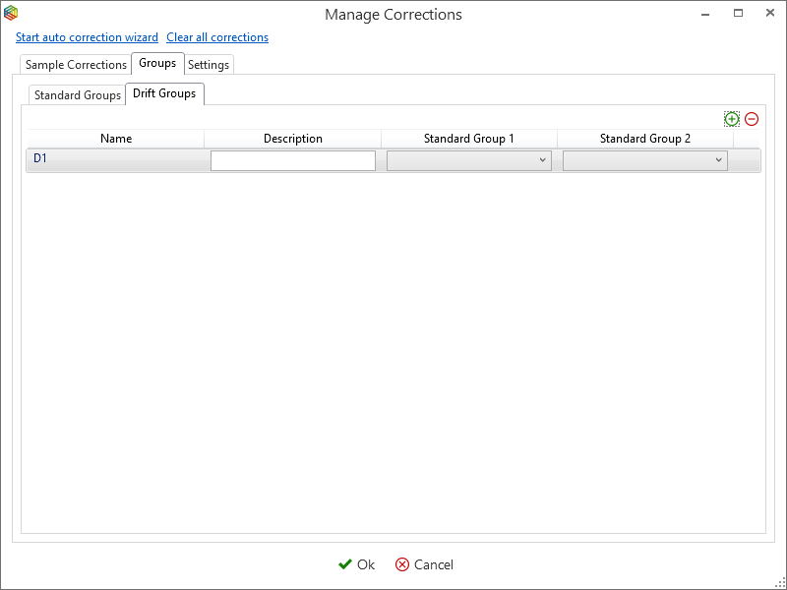Click Clear all corrections link
Screen dimensions: 787x590
[x=217, y=37]
